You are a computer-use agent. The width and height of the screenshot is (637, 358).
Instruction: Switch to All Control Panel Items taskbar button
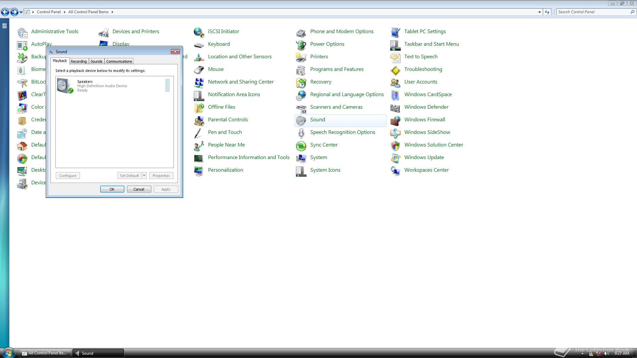point(45,353)
